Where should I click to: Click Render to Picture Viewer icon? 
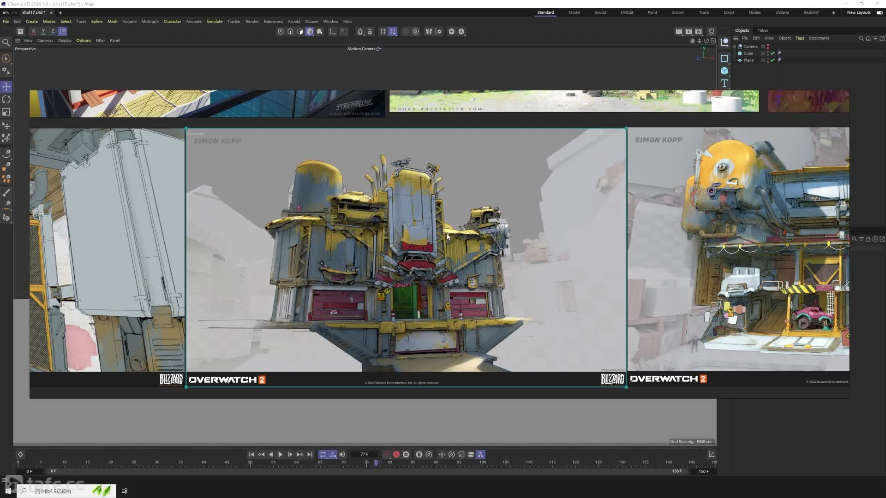point(688,31)
